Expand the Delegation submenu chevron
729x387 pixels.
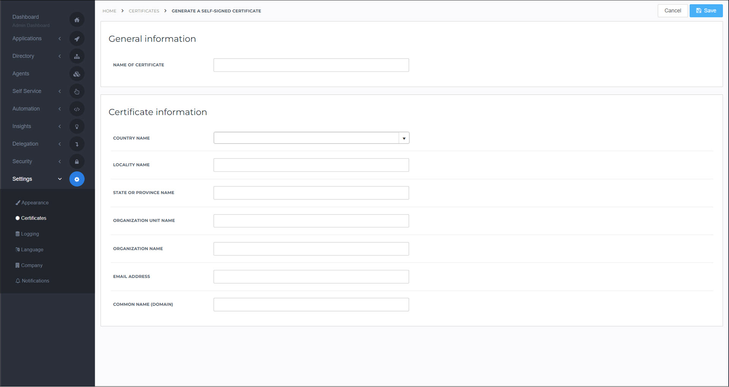tap(60, 144)
